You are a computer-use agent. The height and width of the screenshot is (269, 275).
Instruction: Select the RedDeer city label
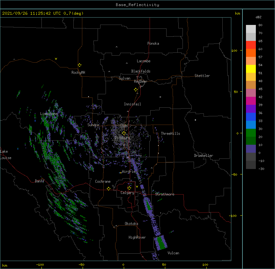pyautogui.click(x=140, y=81)
